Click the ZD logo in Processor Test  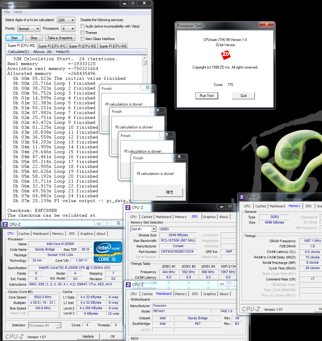click(x=226, y=55)
